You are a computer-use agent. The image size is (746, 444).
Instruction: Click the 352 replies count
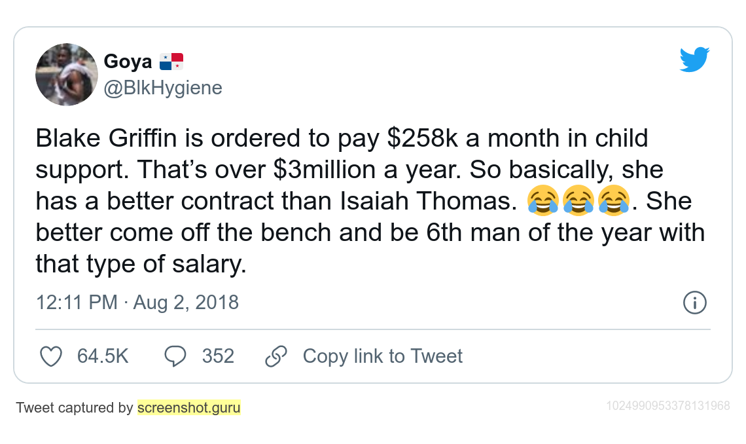click(218, 356)
